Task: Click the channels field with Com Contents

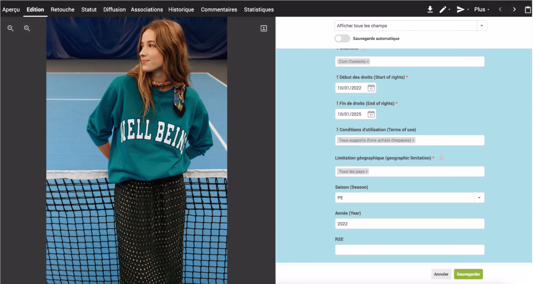Action: pos(410,61)
